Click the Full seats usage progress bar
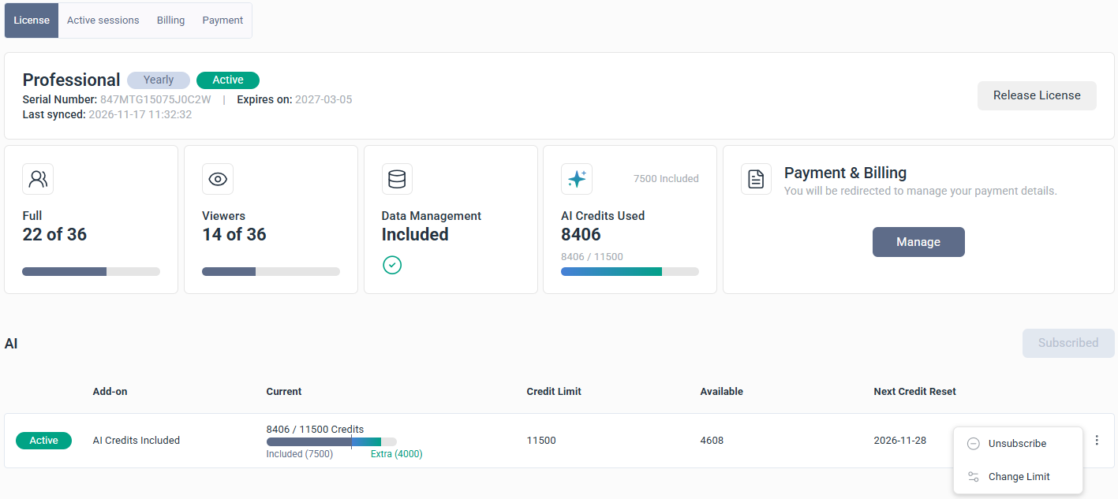Screen dimensions: 1118x499 click(x=91, y=271)
